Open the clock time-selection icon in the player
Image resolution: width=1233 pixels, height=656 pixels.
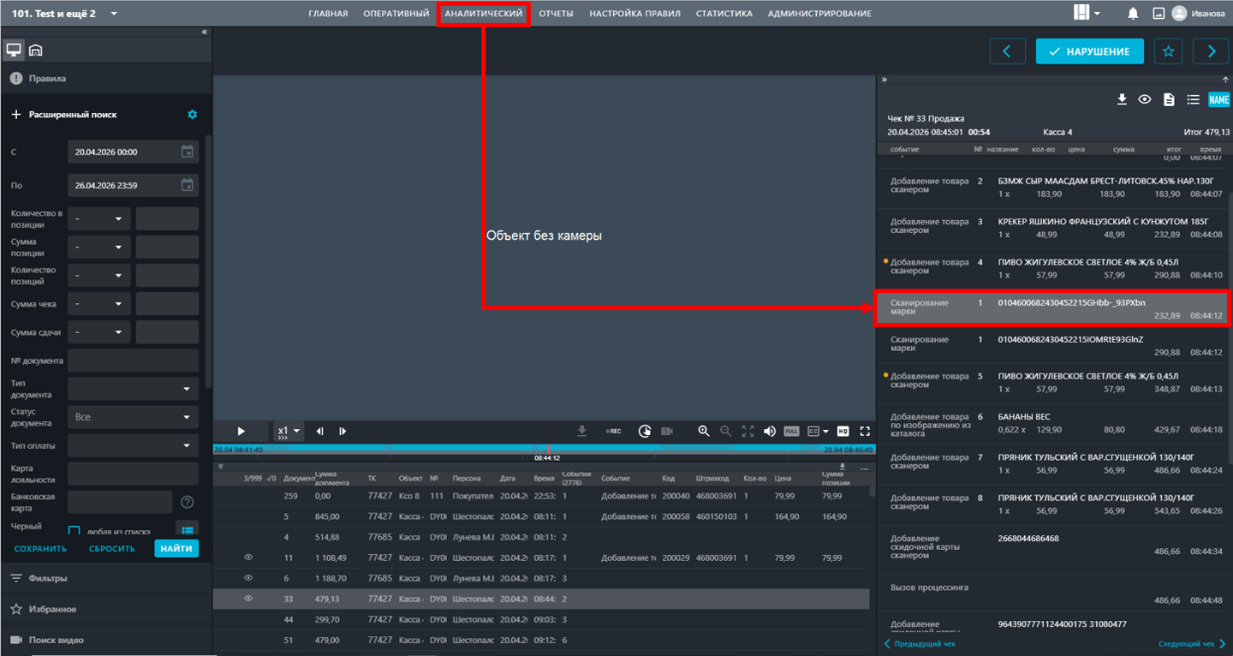[645, 431]
